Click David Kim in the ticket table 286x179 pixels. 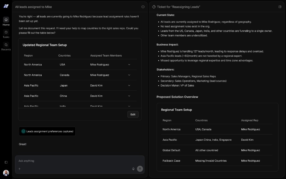click(247, 140)
